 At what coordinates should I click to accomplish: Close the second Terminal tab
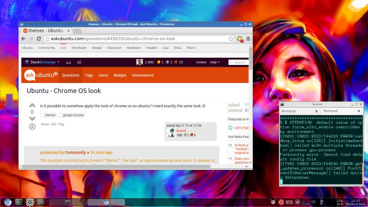359,111
